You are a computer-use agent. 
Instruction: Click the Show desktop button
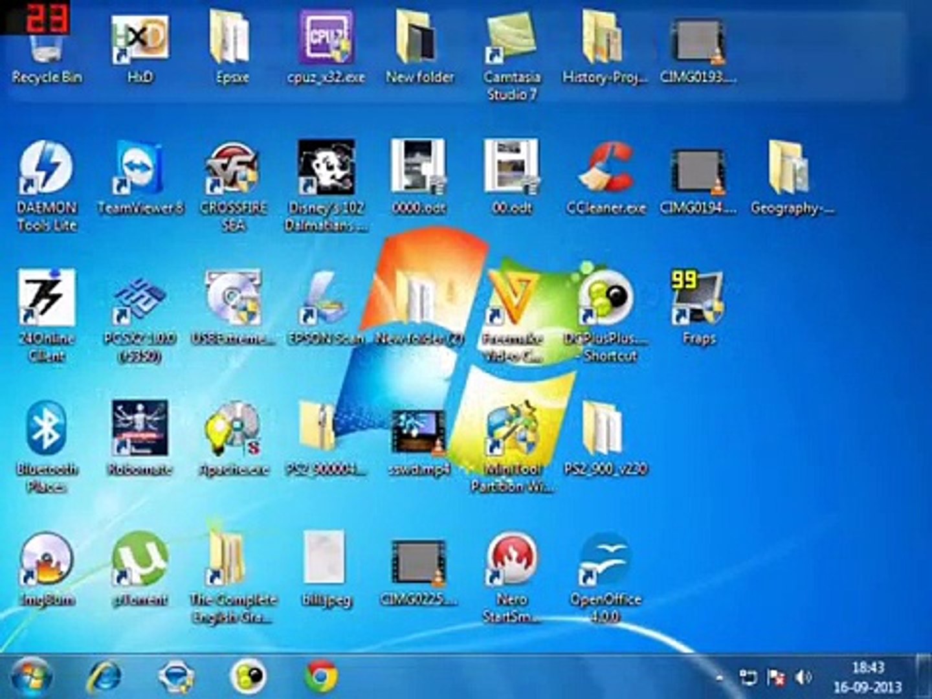pyautogui.click(x=924, y=677)
